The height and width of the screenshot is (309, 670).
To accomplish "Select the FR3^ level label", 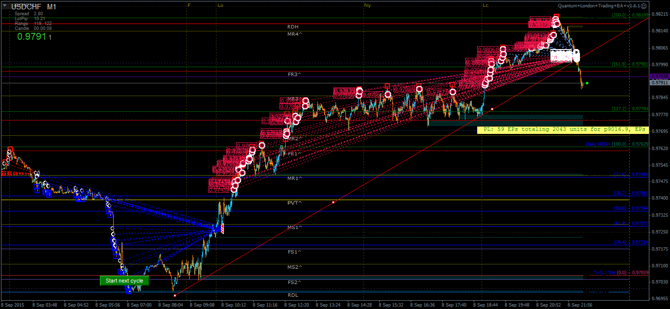I will [295, 74].
